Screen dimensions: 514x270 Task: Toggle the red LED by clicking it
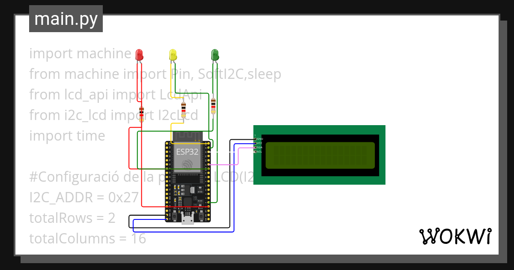coord(138,54)
